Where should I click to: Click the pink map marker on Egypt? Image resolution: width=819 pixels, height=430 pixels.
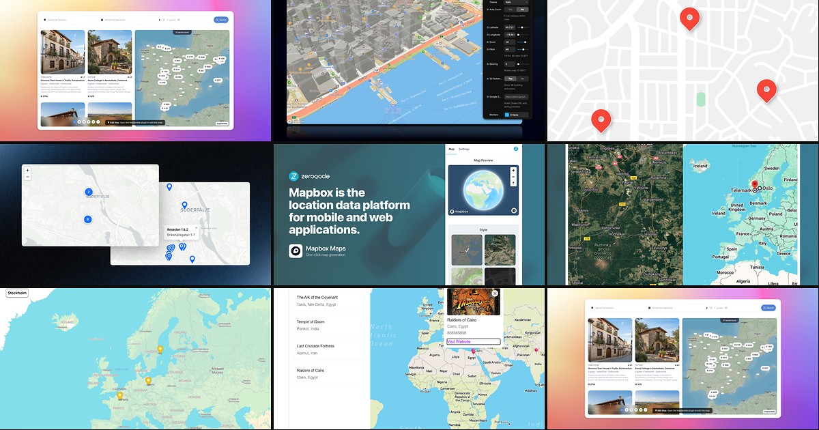coord(474,352)
